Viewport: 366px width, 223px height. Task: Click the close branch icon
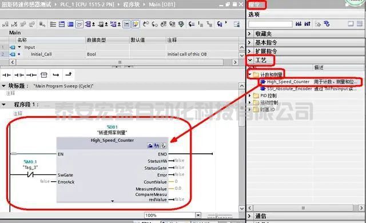[69, 74]
